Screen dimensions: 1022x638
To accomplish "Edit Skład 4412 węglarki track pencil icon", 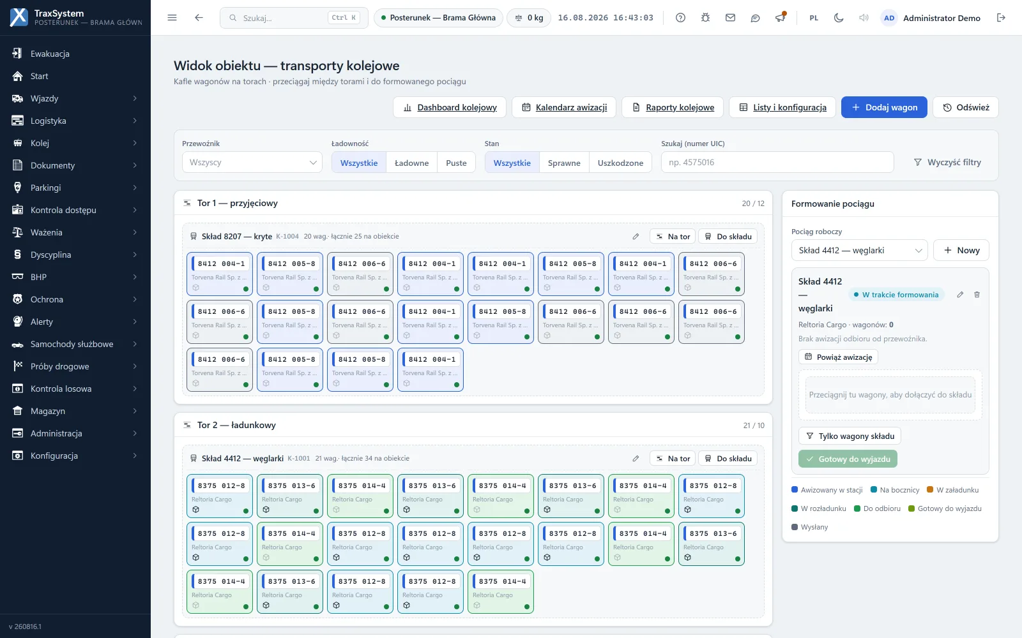I will click(636, 459).
